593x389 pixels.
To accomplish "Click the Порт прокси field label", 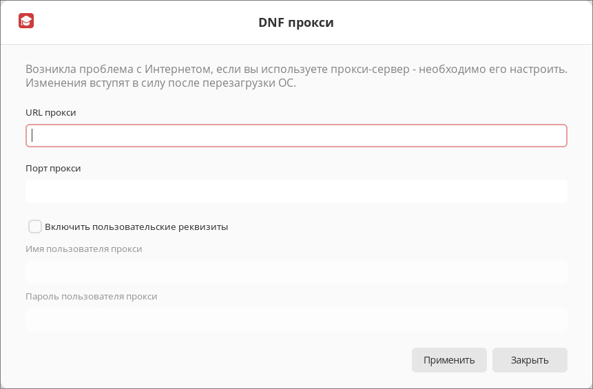I will point(53,168).
